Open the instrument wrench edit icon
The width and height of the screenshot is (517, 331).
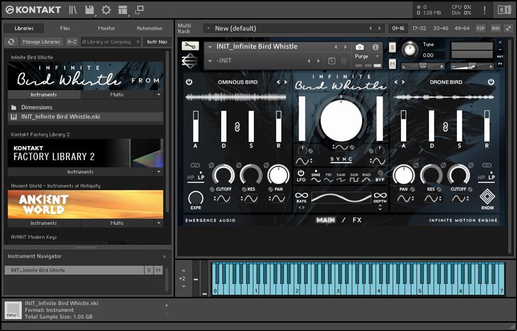tap(190, 46)
